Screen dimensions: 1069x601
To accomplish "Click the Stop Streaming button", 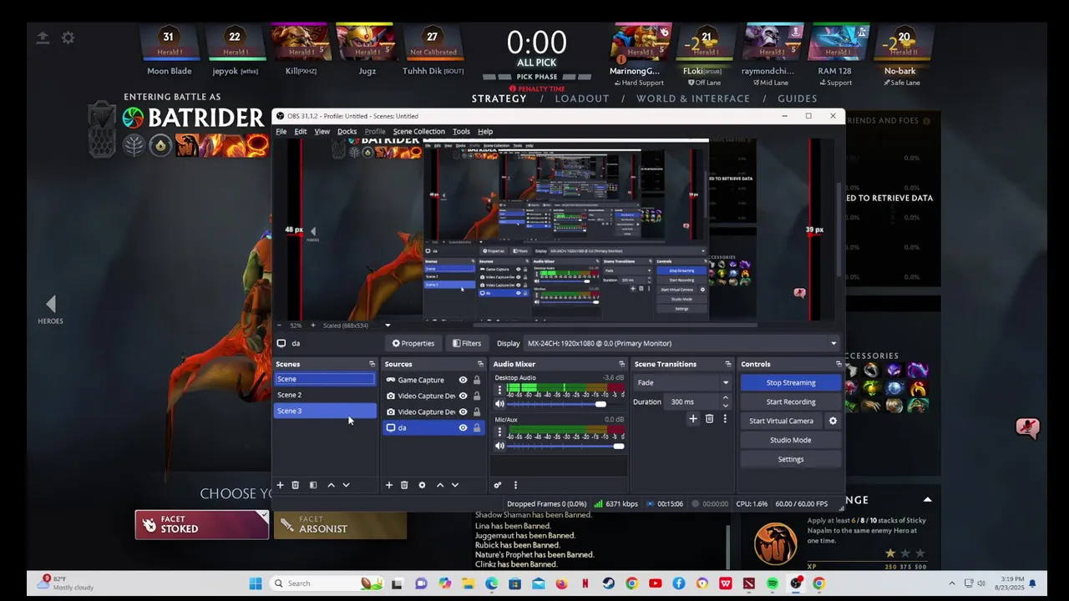I will click(x=791, y=382).
